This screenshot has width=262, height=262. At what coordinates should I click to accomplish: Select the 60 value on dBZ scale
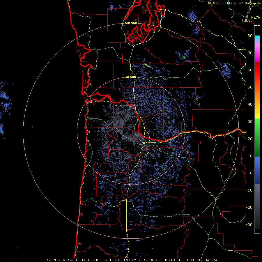[250, 70]
